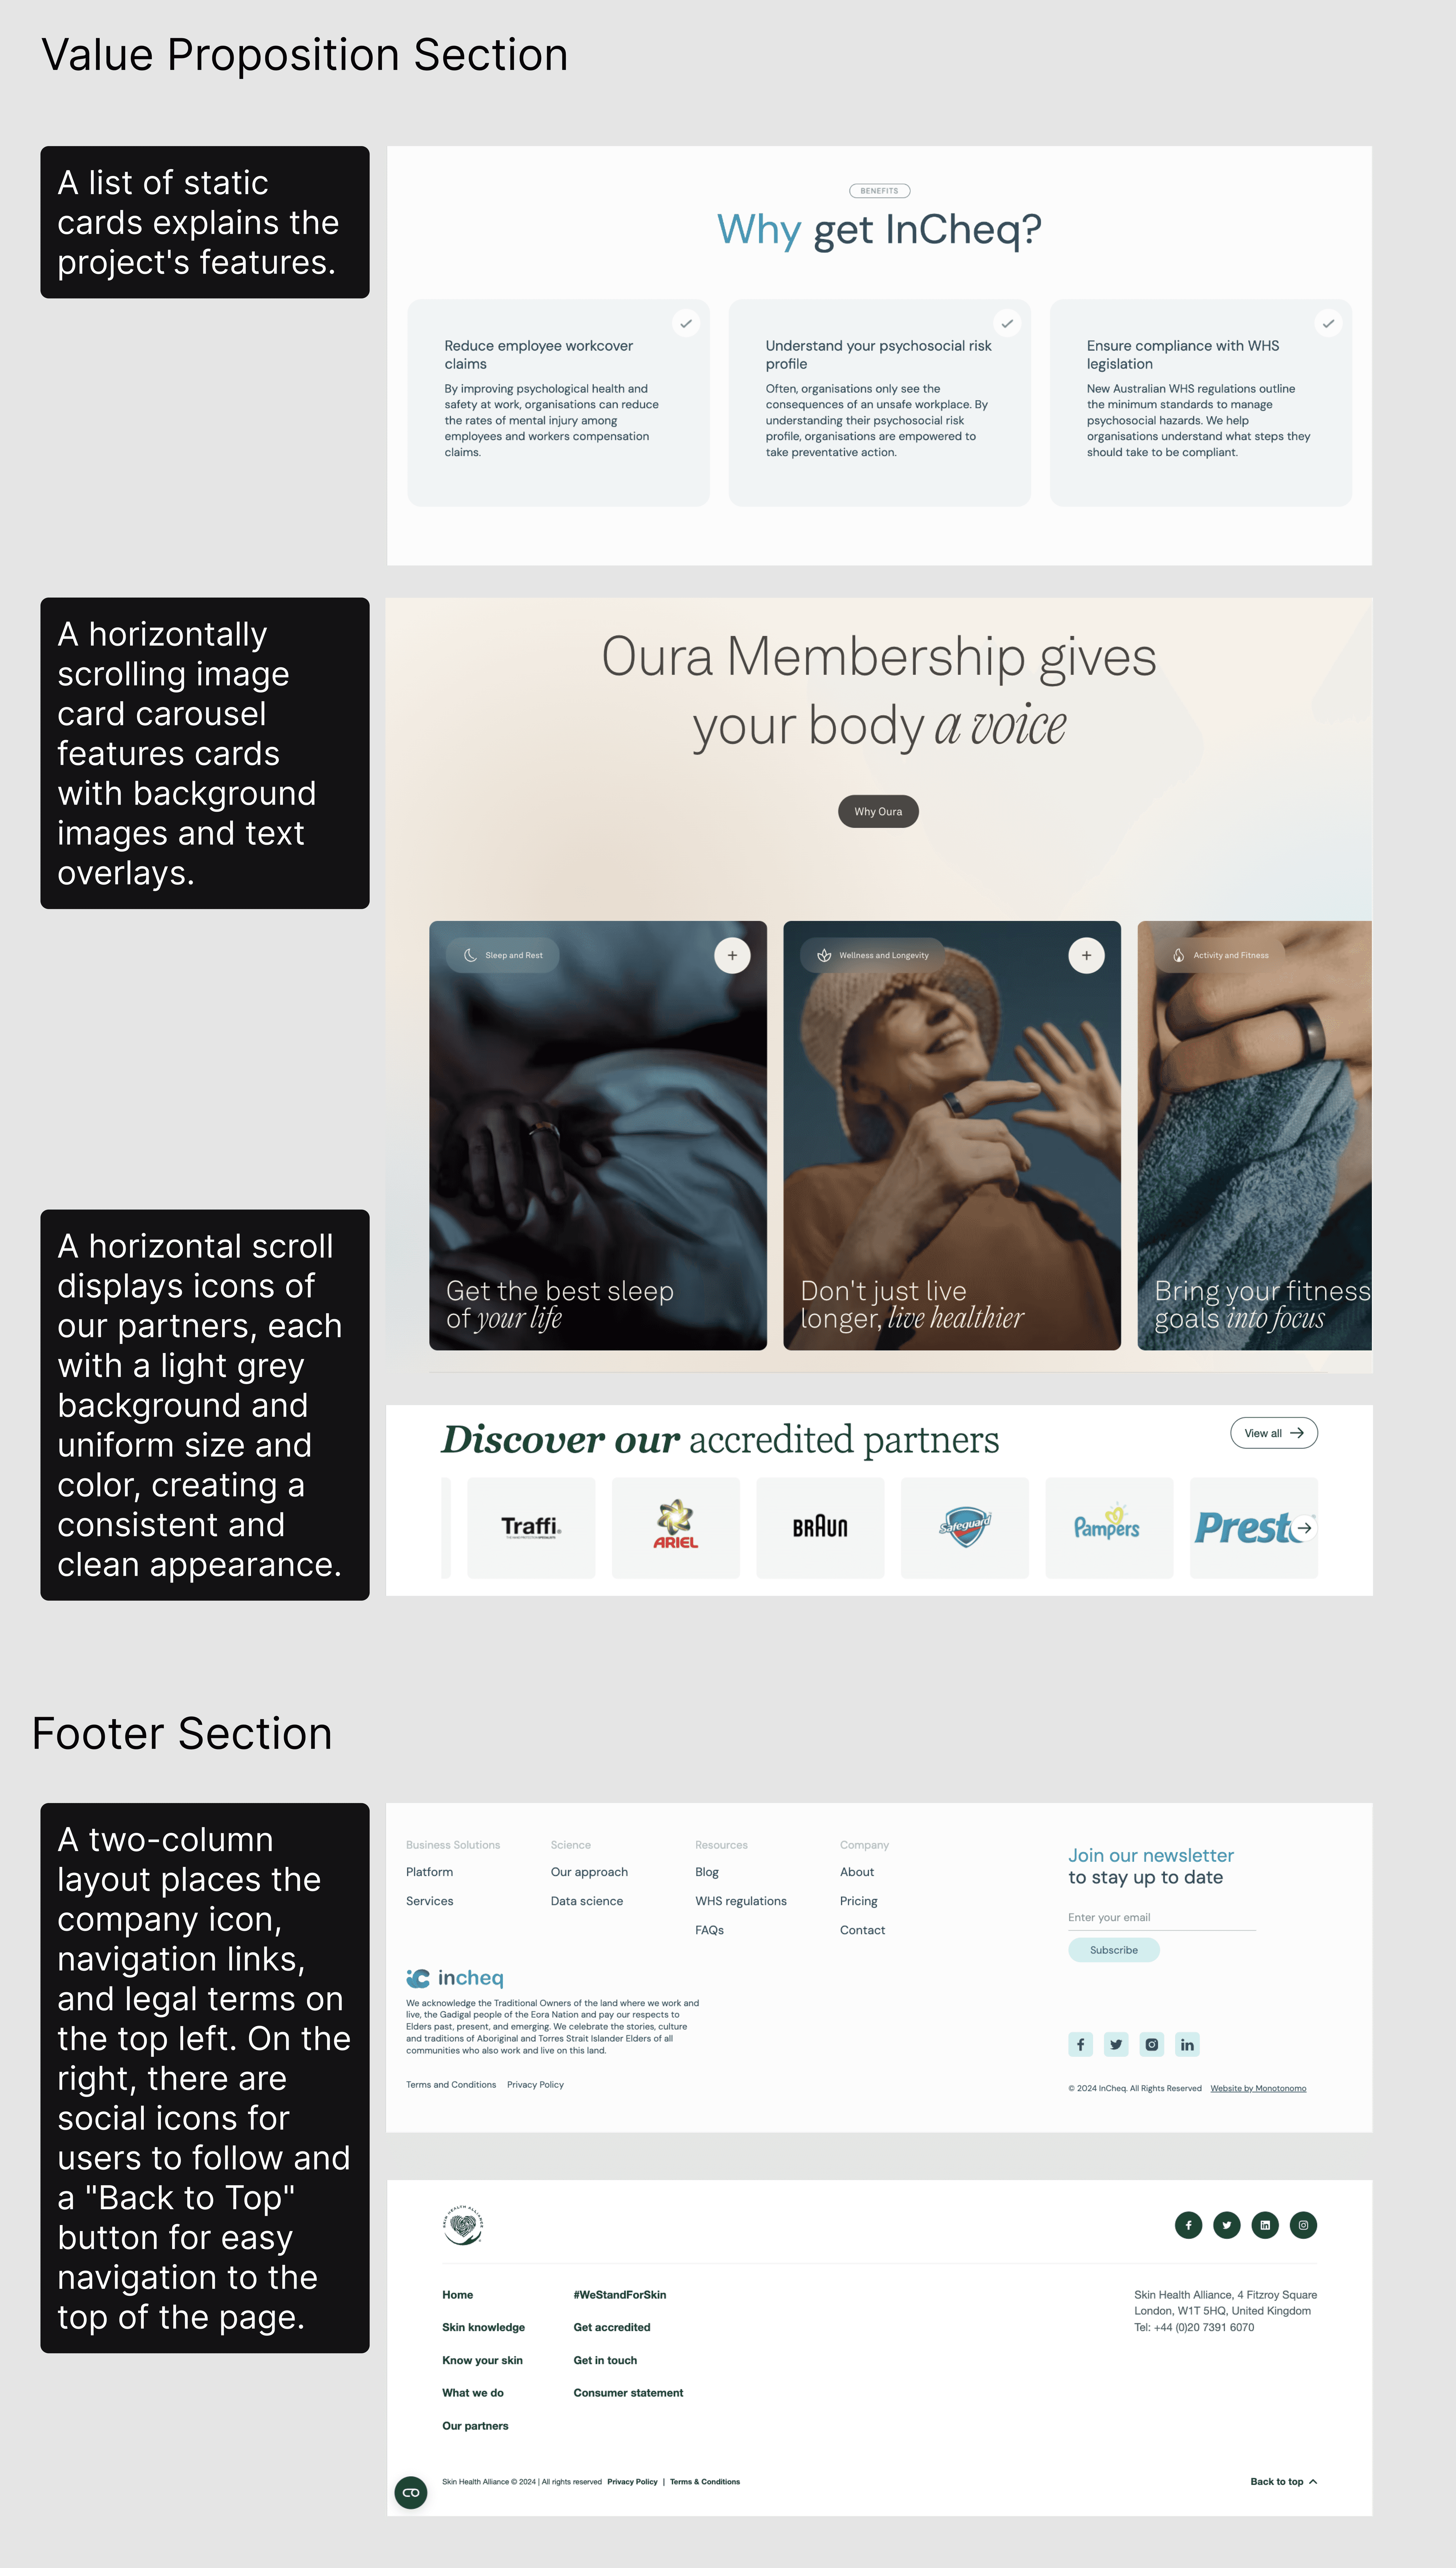Click the Why Oura button

pyautogui.click(x=878, y=811)
